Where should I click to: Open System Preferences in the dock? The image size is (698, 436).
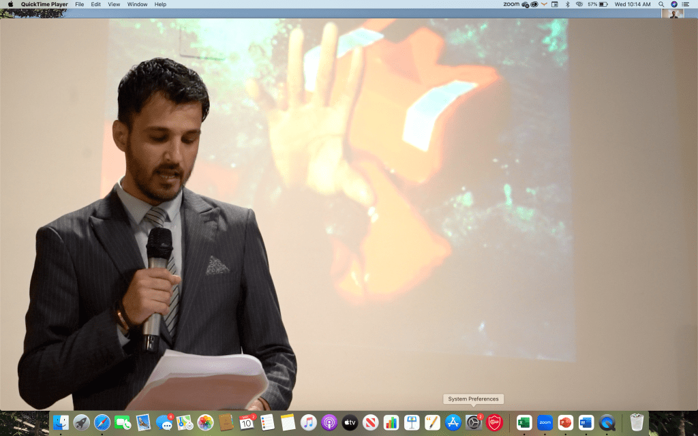474,422
